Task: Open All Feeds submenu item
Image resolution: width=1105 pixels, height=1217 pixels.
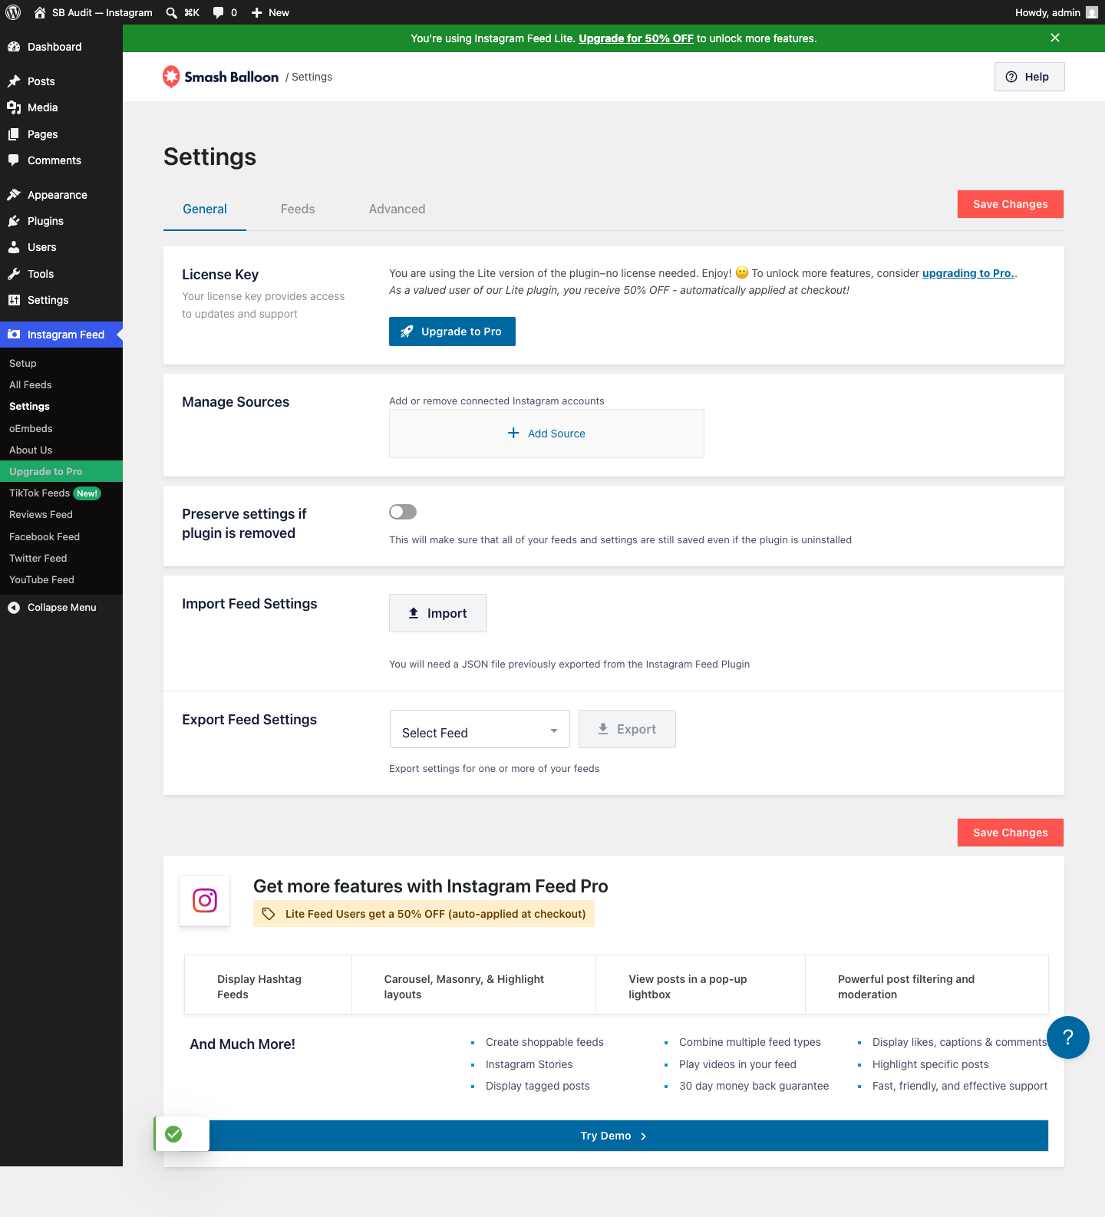Action: tap(31, 385)
